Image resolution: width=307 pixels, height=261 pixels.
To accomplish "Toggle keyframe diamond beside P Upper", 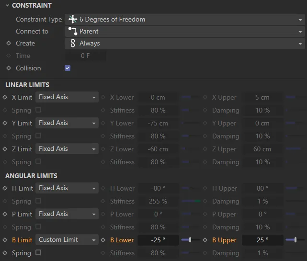I will click(205, 214).
